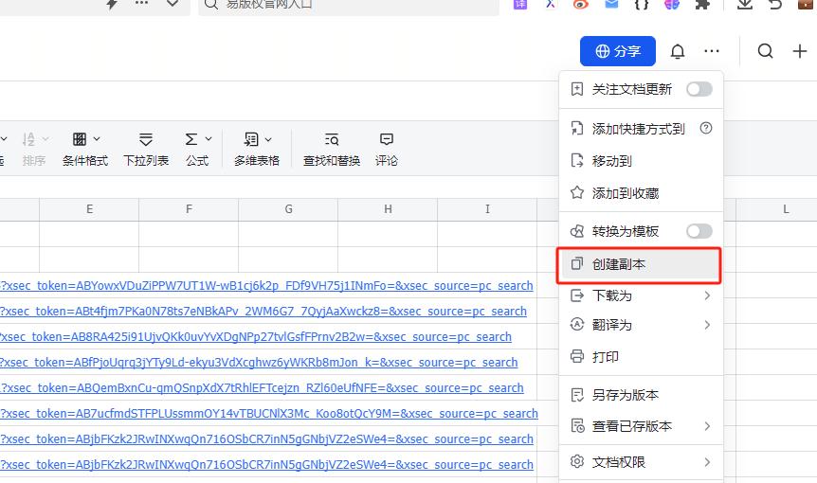Choose 添加到收藏 menu entry

[x=641, y=193]
